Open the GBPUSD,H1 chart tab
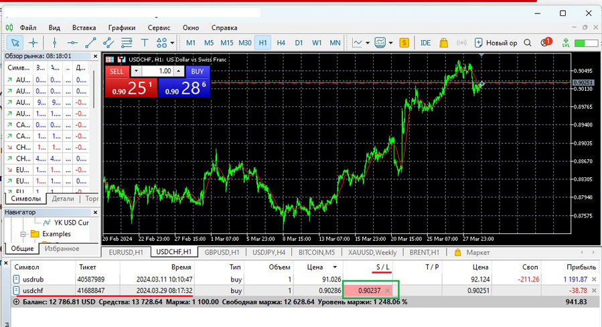 coord(222,252)
